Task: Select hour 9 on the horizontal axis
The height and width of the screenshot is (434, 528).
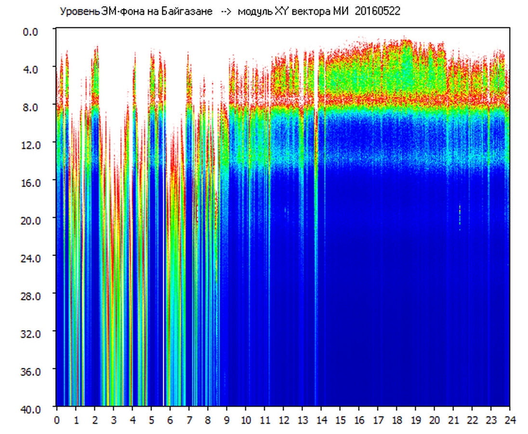Action: point(226,420)
